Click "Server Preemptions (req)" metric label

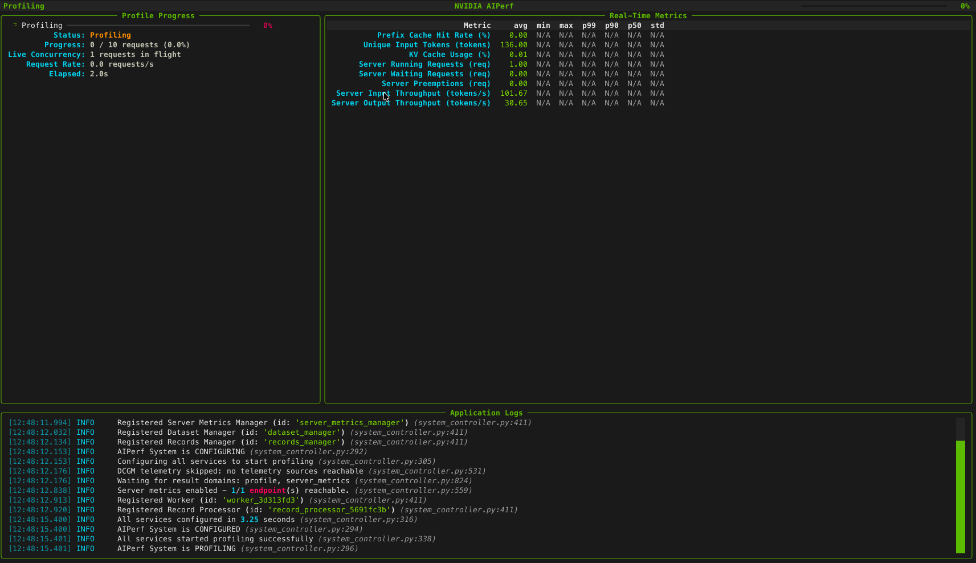pyautogui.click(x=436, y=84)
